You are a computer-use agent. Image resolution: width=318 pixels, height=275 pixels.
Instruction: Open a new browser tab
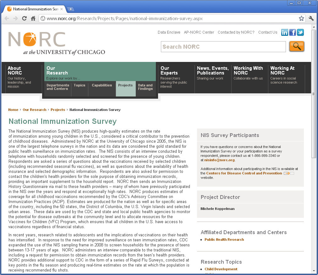tap(71, 9)
